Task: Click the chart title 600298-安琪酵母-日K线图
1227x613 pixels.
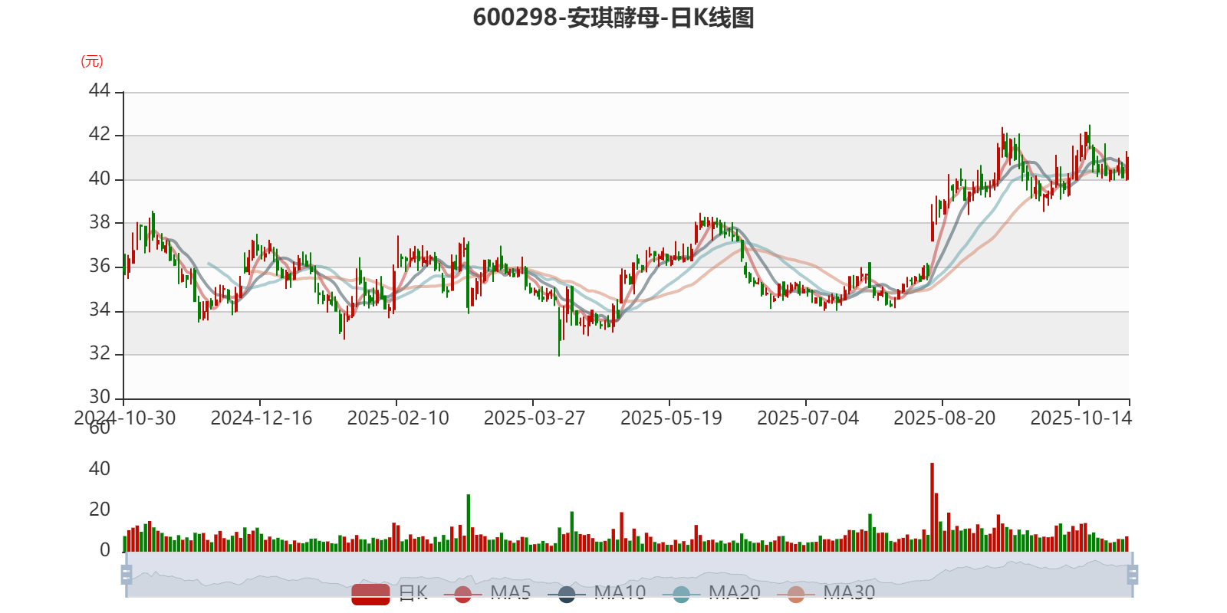Action: pyautogui.click(x=613, y=18)
